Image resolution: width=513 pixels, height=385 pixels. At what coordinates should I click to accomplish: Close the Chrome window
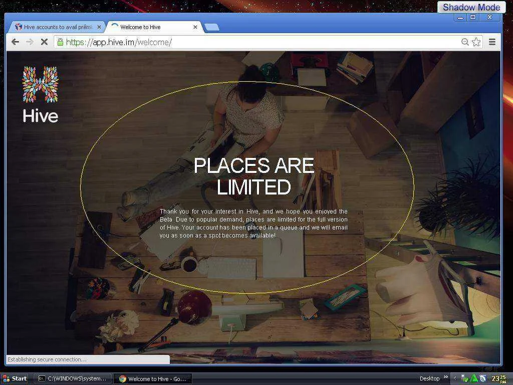click(x=489, y=18)
